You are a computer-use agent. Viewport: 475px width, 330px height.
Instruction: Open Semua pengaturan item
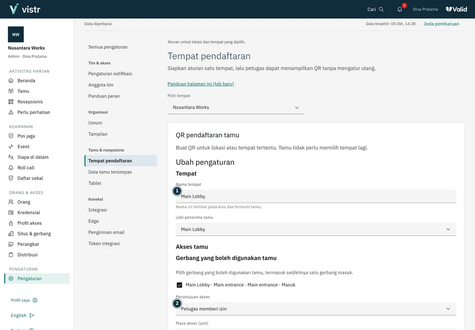pos(108,47)
